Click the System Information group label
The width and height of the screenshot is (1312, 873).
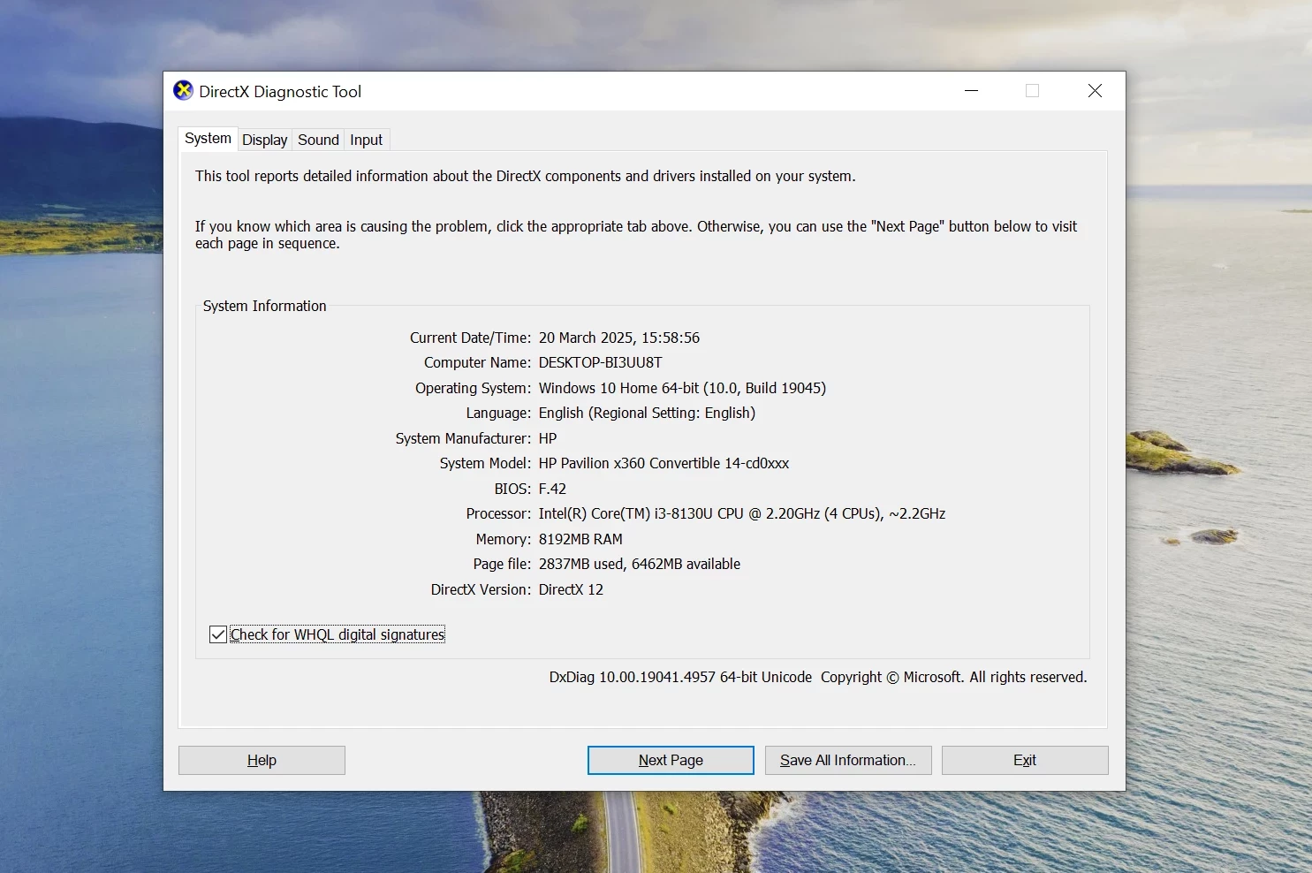coord(264,306)
